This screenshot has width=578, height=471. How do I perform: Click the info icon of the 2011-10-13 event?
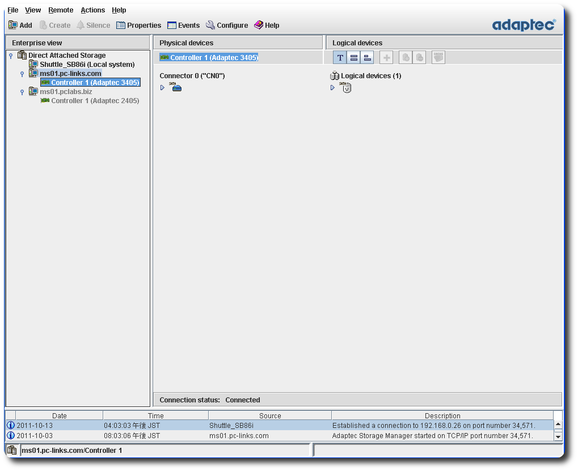click(11, 425)
